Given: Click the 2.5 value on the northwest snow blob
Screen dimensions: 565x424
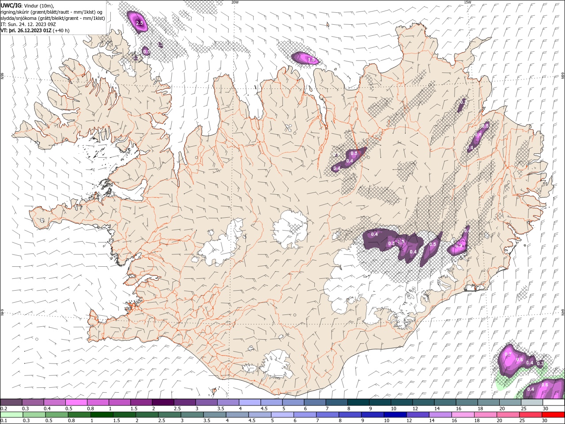Looking at the screenshot, I should [x=139, y=23].
